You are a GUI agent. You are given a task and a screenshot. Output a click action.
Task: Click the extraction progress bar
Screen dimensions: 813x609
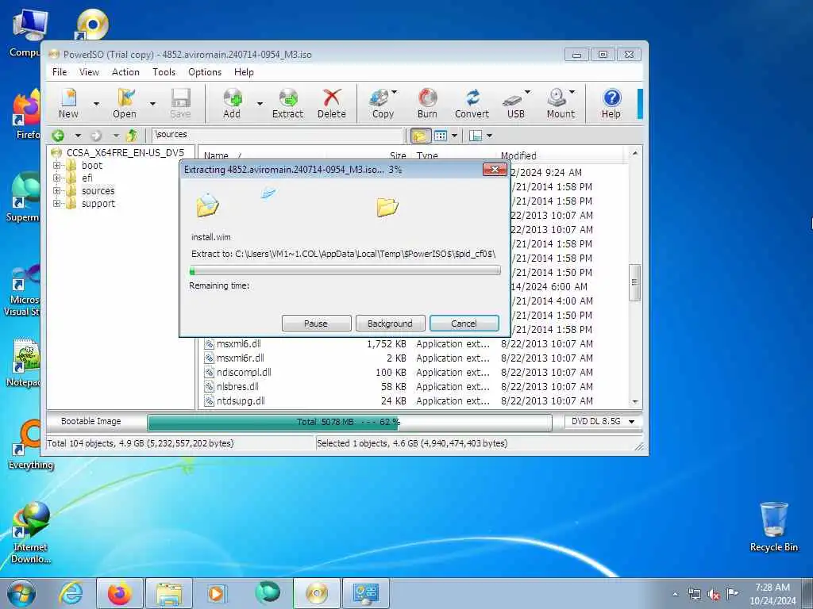[x=345, y=270]
